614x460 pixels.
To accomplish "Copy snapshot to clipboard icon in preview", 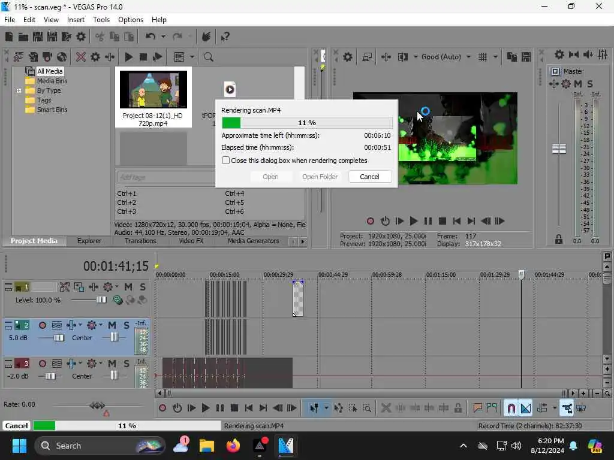I will [x=511, y=57].
